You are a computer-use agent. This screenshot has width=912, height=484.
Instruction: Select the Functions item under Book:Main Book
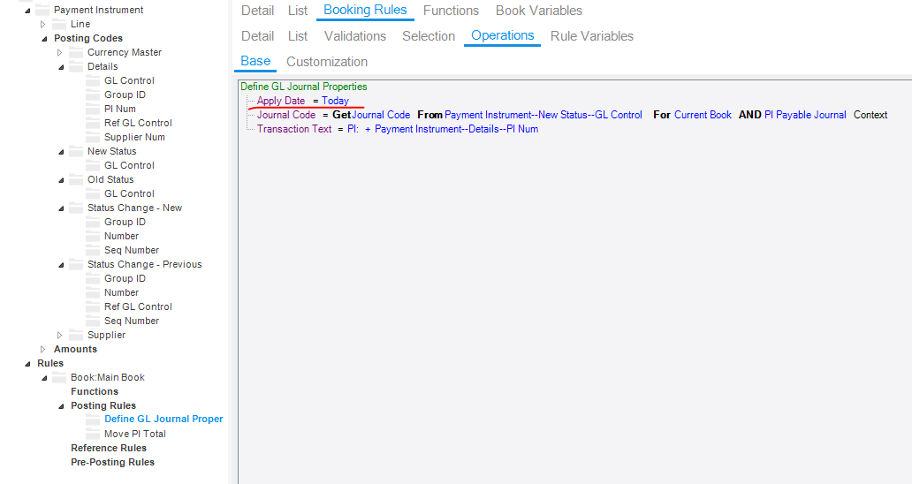pyautogui.click(x=95, y=391)
